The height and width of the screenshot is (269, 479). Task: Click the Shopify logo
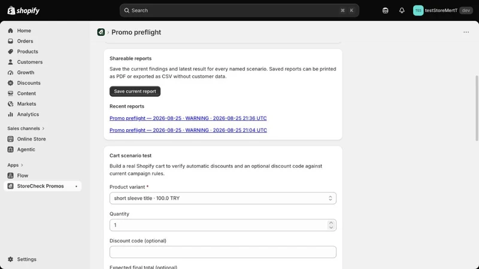(x=23, y=10)
